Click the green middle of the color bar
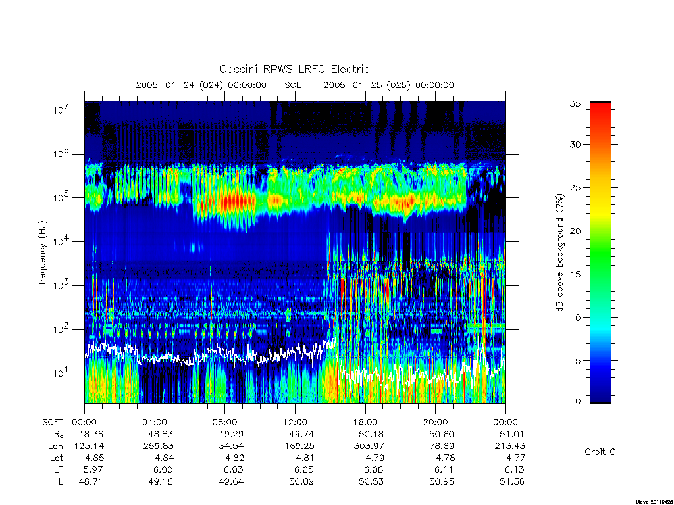Screen dimensions: 674x505 [x=600, y=253]
